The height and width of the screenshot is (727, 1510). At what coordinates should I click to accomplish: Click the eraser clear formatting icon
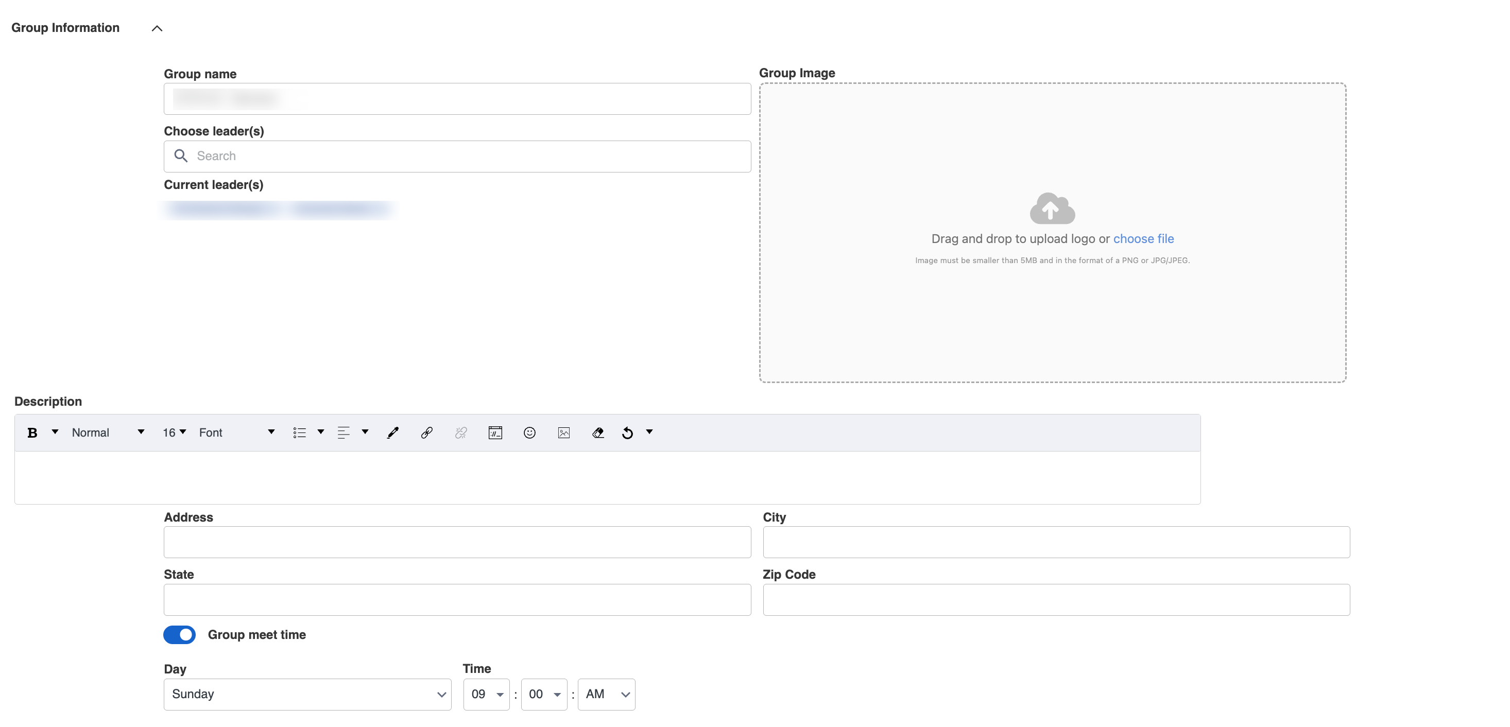598,432
